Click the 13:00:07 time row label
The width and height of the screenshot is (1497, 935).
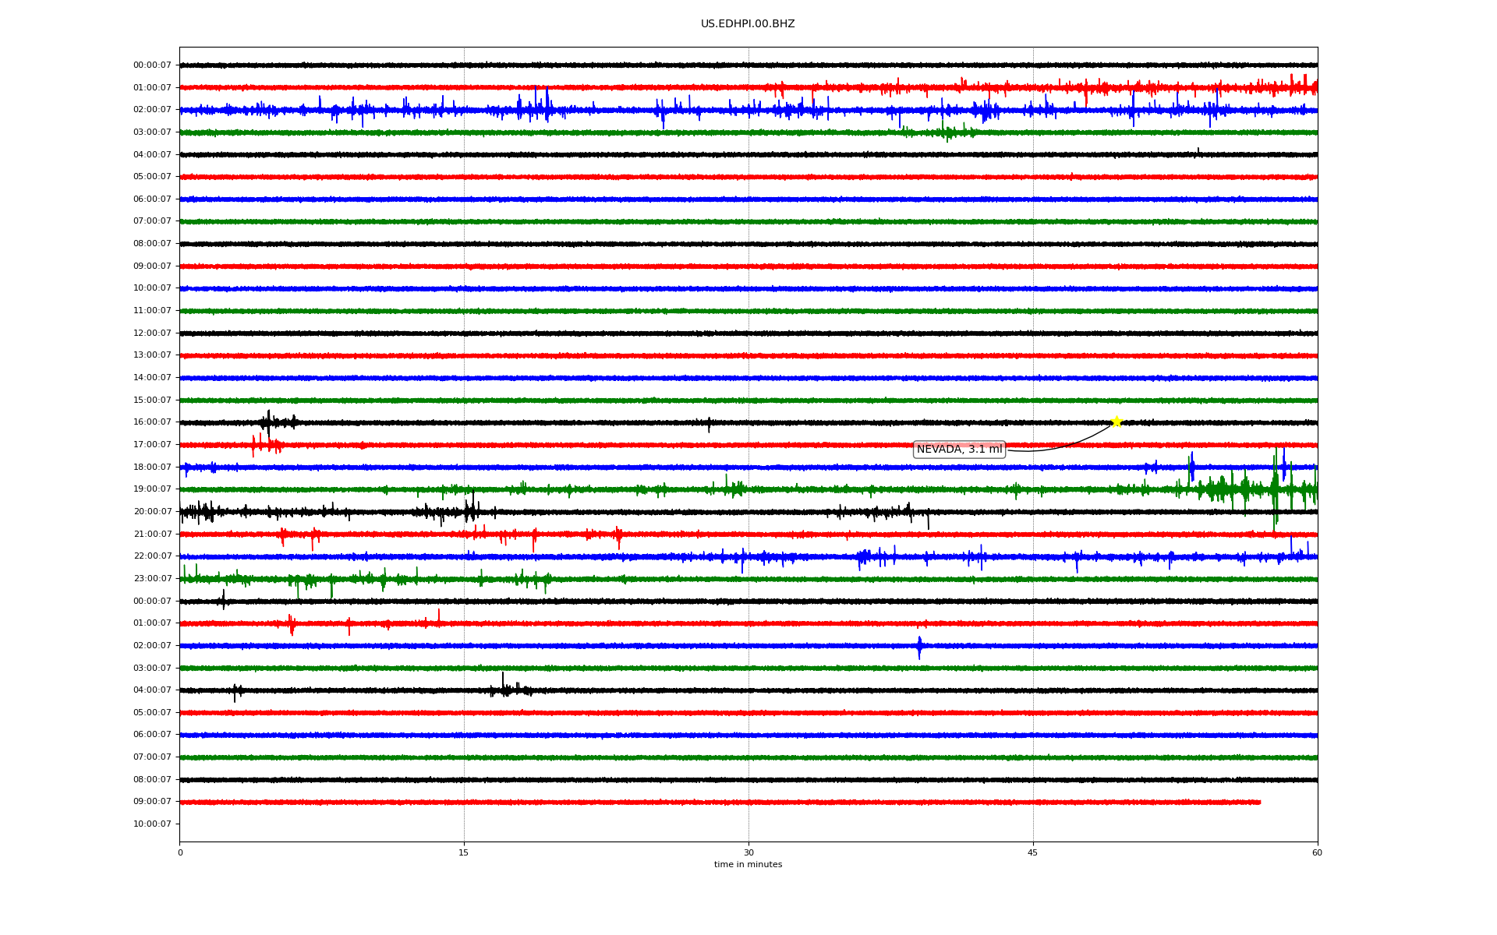coord(152,355)
